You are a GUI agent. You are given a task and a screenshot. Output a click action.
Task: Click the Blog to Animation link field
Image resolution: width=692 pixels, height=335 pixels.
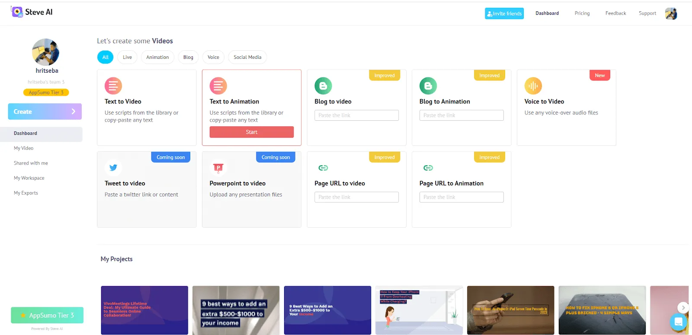[461, 115]
